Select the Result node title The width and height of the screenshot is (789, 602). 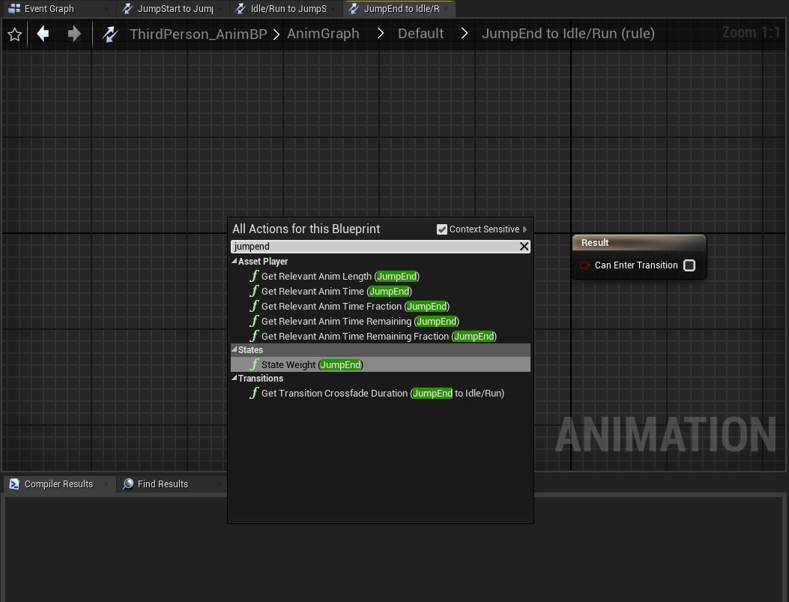pos(595,243)
